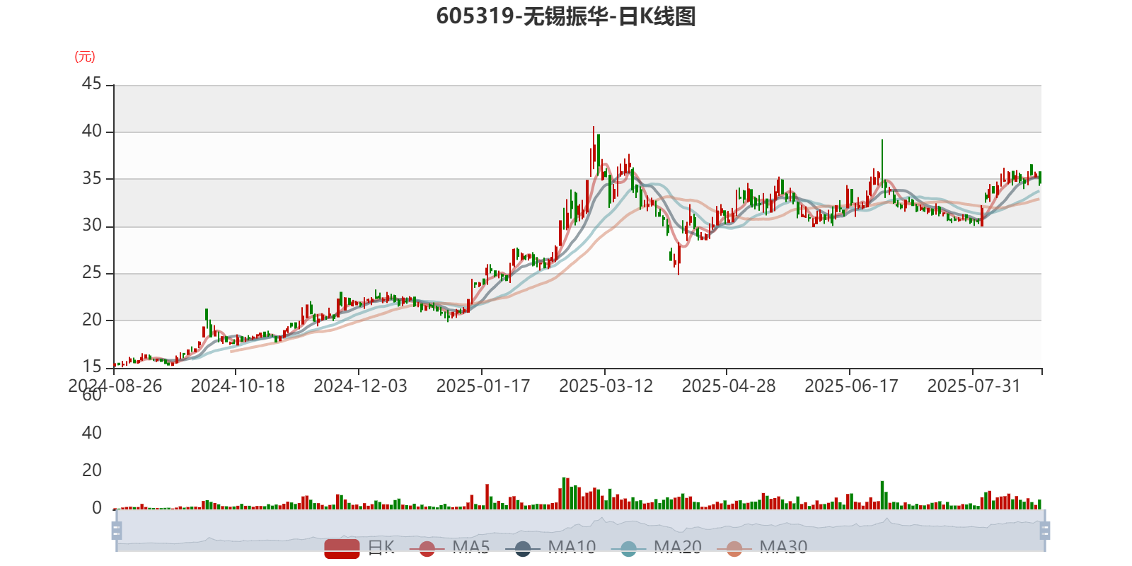Image resolution: width=1132 pixels, height=566 pixels.
Task: Click the x-axis date label 2025-06-17
Action: (x=851, y=386)
